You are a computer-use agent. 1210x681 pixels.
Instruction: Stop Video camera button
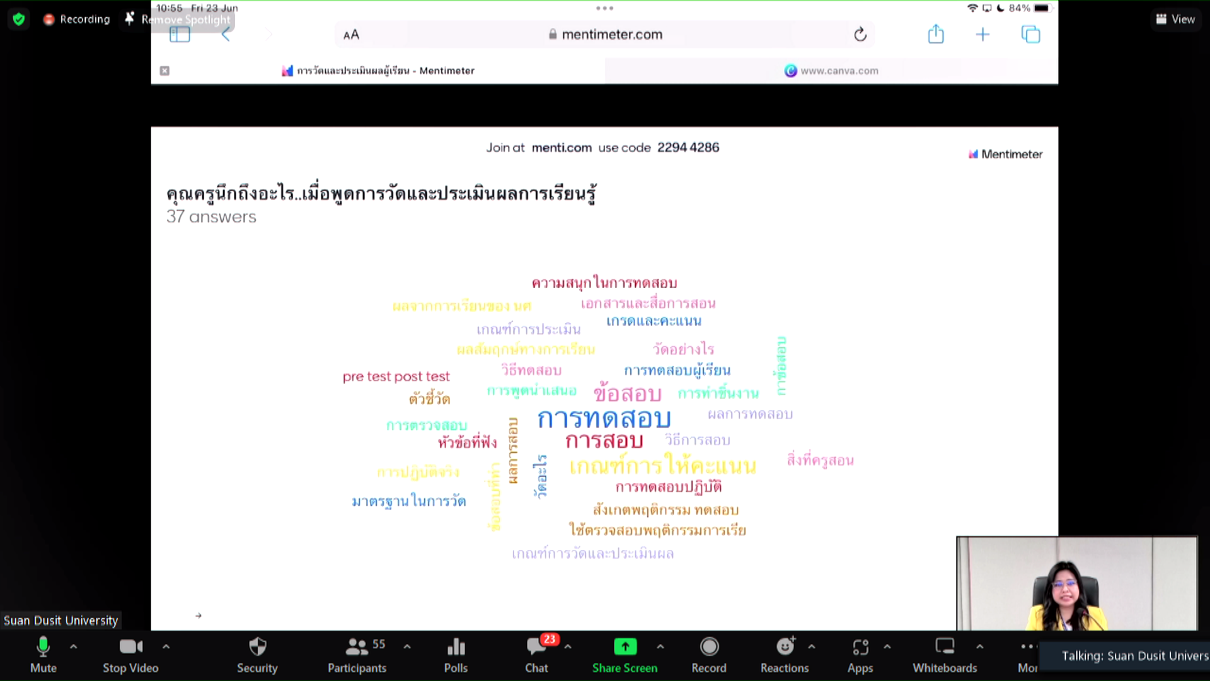click(x=130, y=655)
